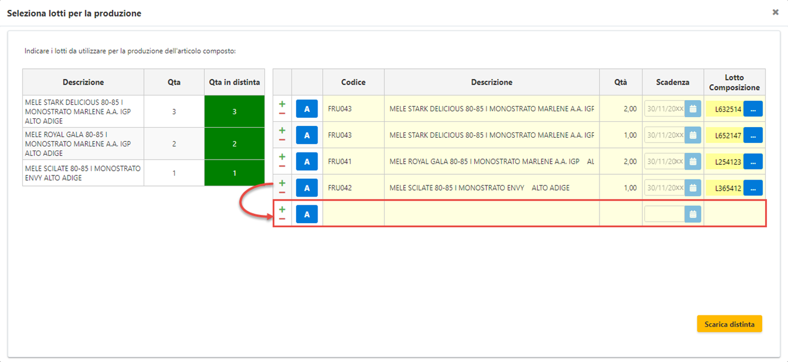This screenshot has width=788, height=362.
Task: Open calendar picker in FRU041 row
Action: point(693,161)
